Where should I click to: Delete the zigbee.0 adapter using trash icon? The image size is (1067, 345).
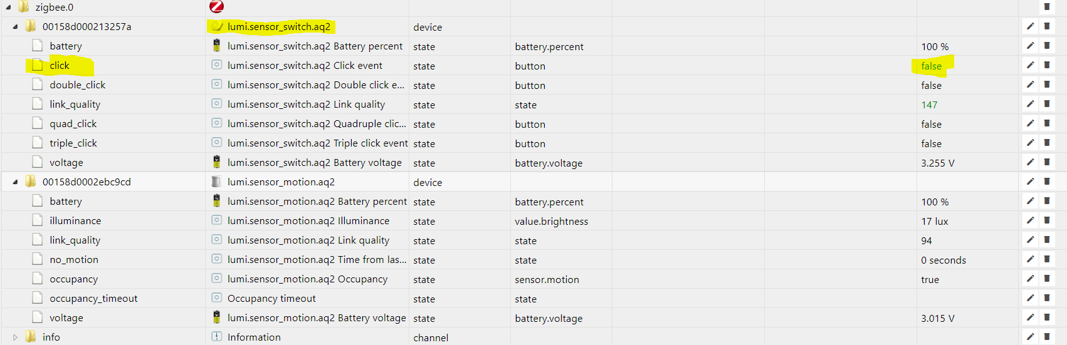pos(1047,7)
